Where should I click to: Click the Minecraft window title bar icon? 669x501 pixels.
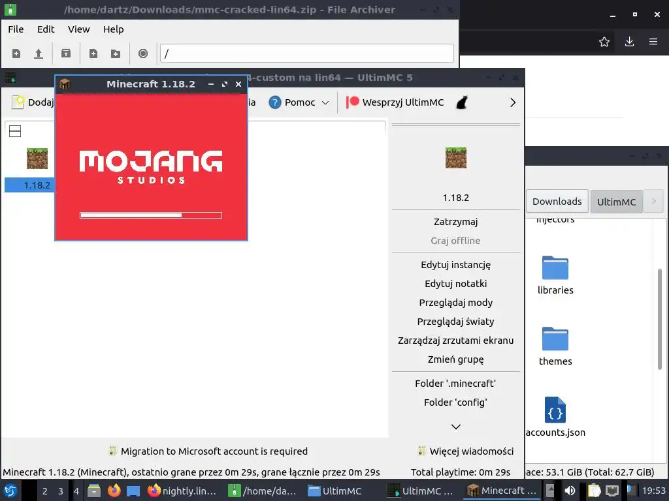click(x=65, y=84)
